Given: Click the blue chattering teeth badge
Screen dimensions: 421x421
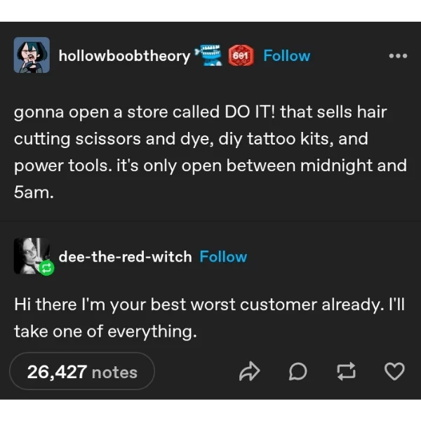Looking at the screenshot, I should pos(208,55).
